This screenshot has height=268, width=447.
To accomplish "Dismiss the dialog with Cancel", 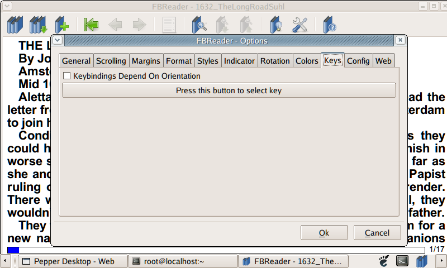I will [x=377, y=233].
